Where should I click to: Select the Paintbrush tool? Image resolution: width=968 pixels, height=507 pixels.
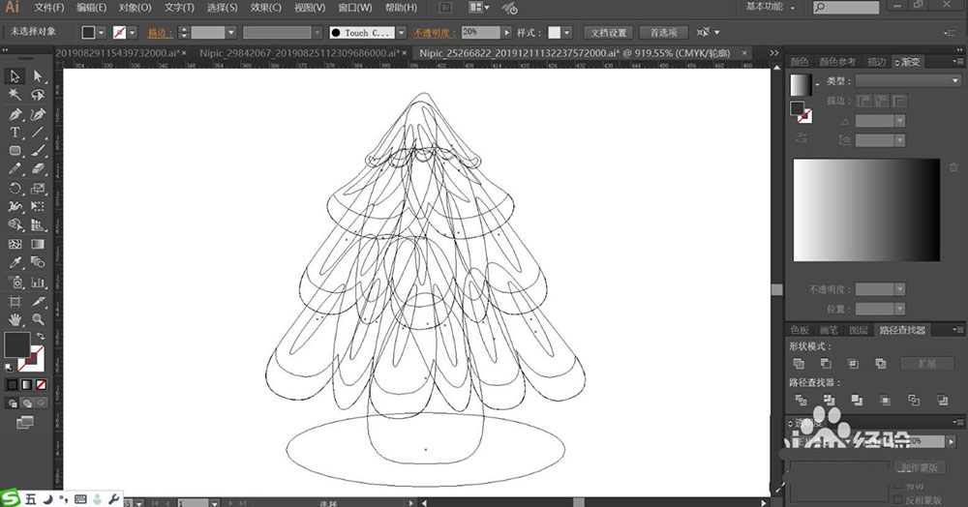(x=38, y=151)
